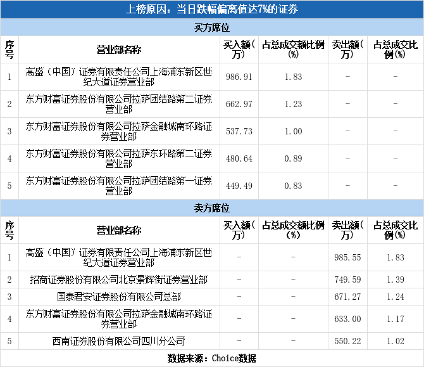Click buy amount 986.91
The height and width of the screenshot is (367, 424).
(239, 77)
